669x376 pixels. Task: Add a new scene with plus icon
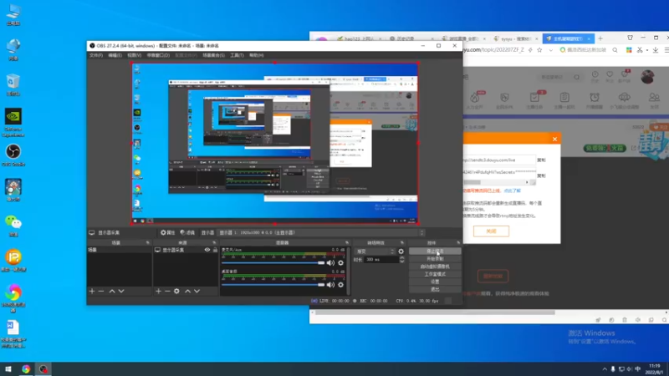coord(92,291)
